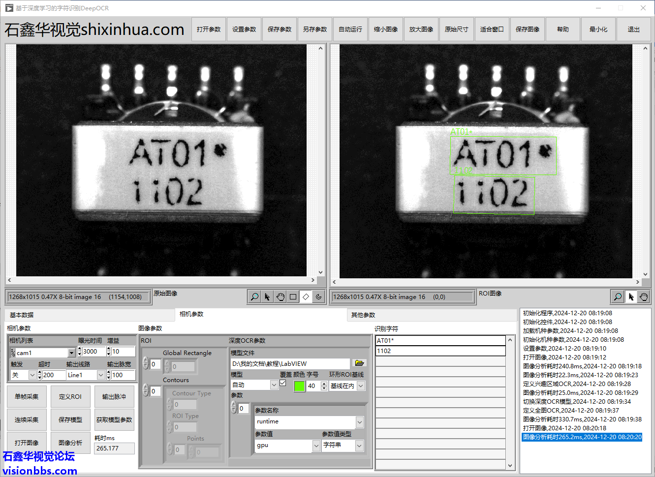Select the zoom tool under the ROI image

tap(618, 297)
